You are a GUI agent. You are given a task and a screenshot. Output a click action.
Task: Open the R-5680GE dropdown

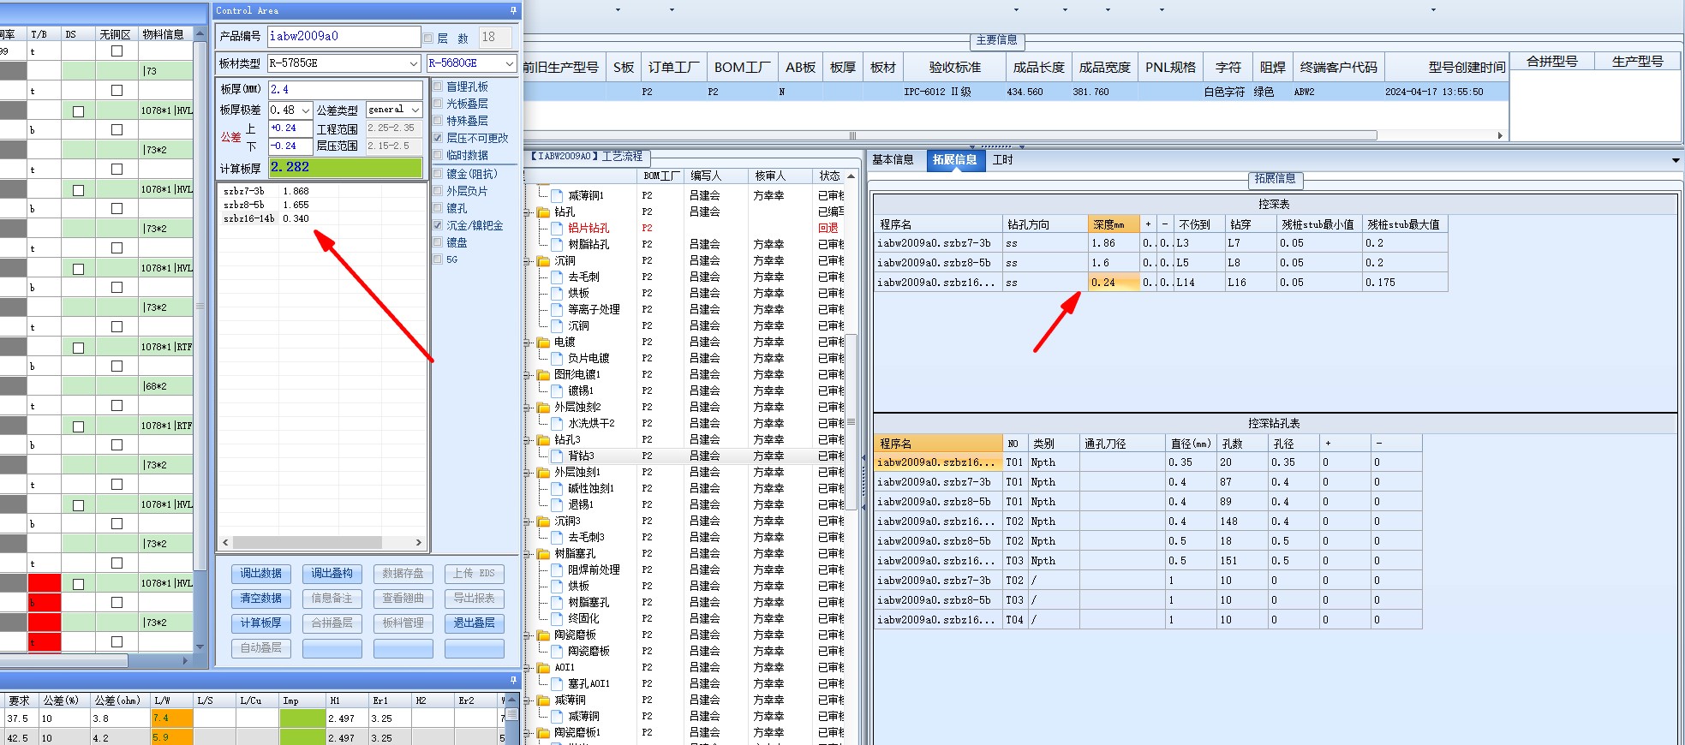pos(509,63)
